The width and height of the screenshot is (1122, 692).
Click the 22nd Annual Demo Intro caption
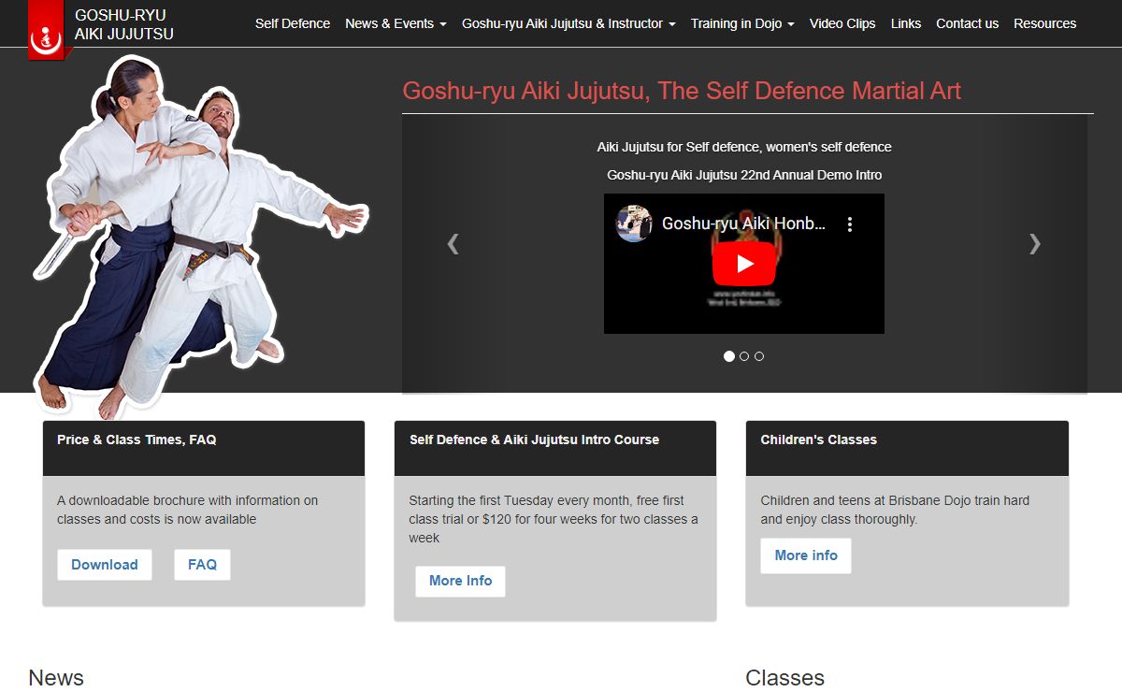[x=744, y=175]
